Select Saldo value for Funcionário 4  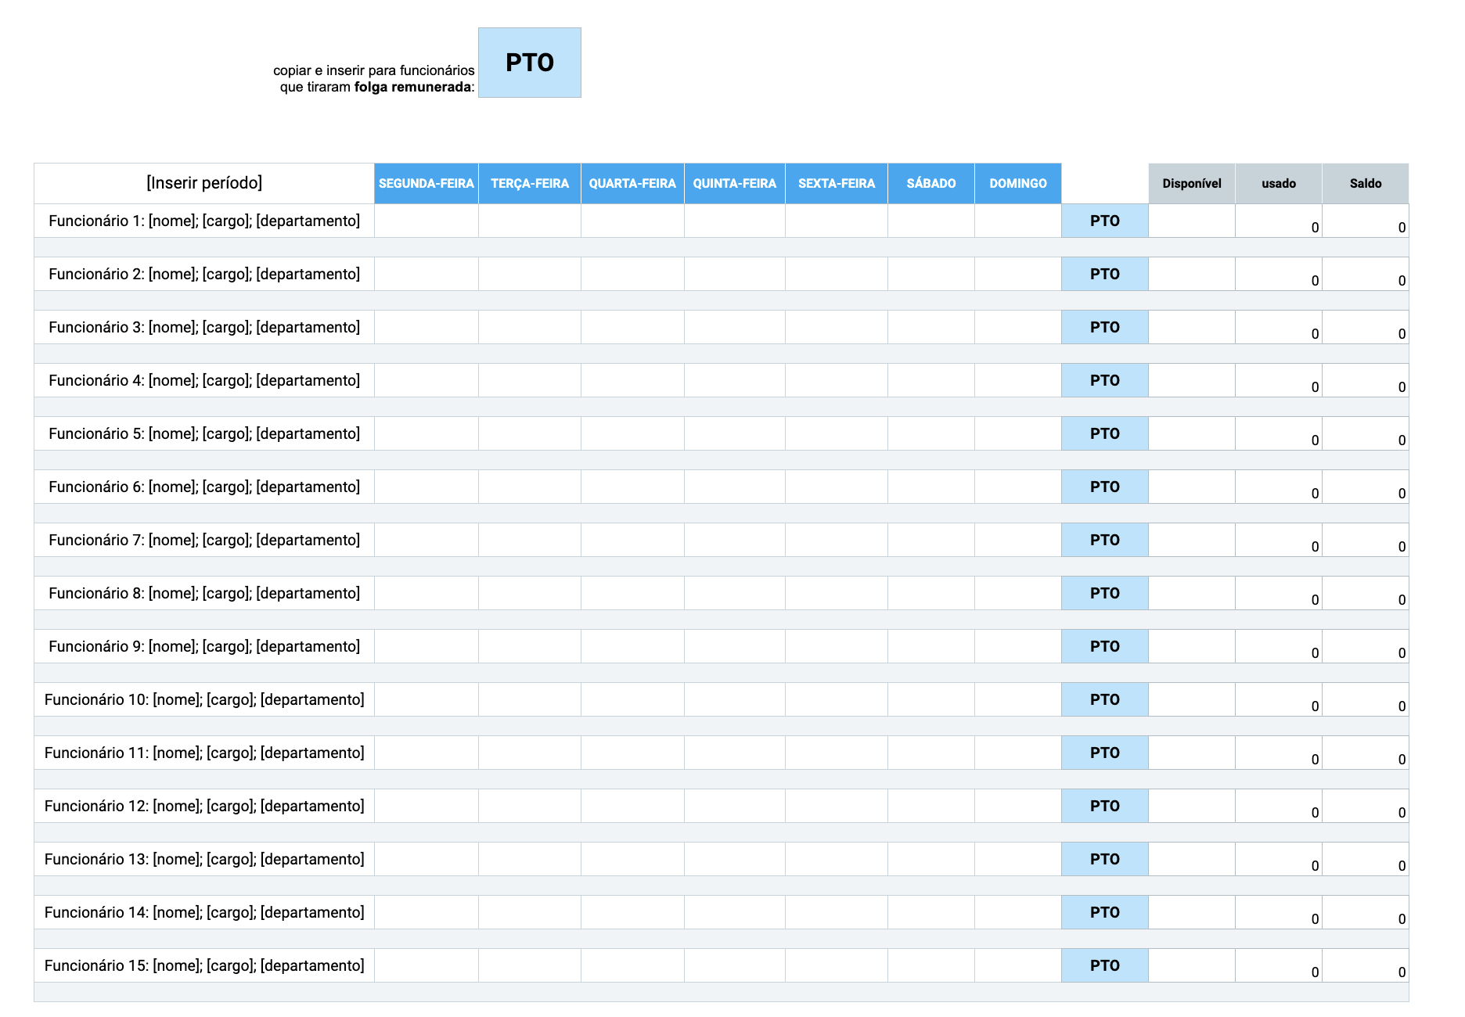pos(1366,380)
